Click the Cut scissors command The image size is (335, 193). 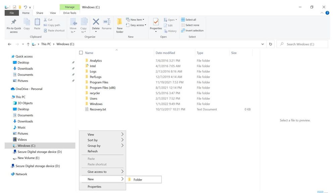[48, 20]
